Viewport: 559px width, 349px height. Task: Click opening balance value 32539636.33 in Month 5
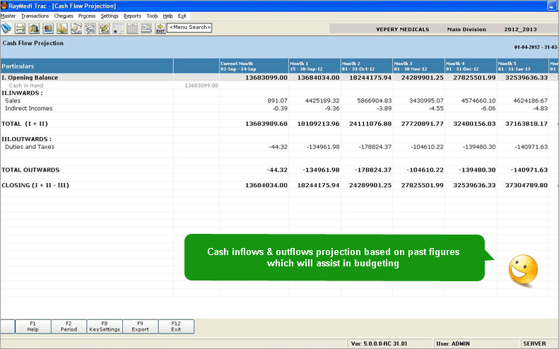[526, 77]
